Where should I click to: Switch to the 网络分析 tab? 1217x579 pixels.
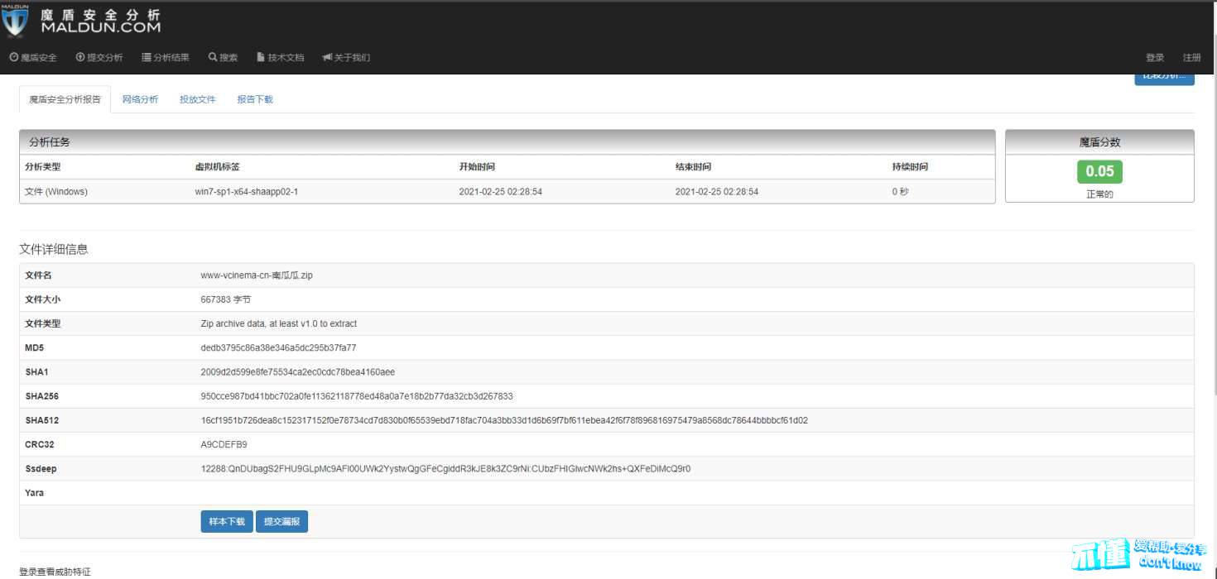[x=140, y=99]
